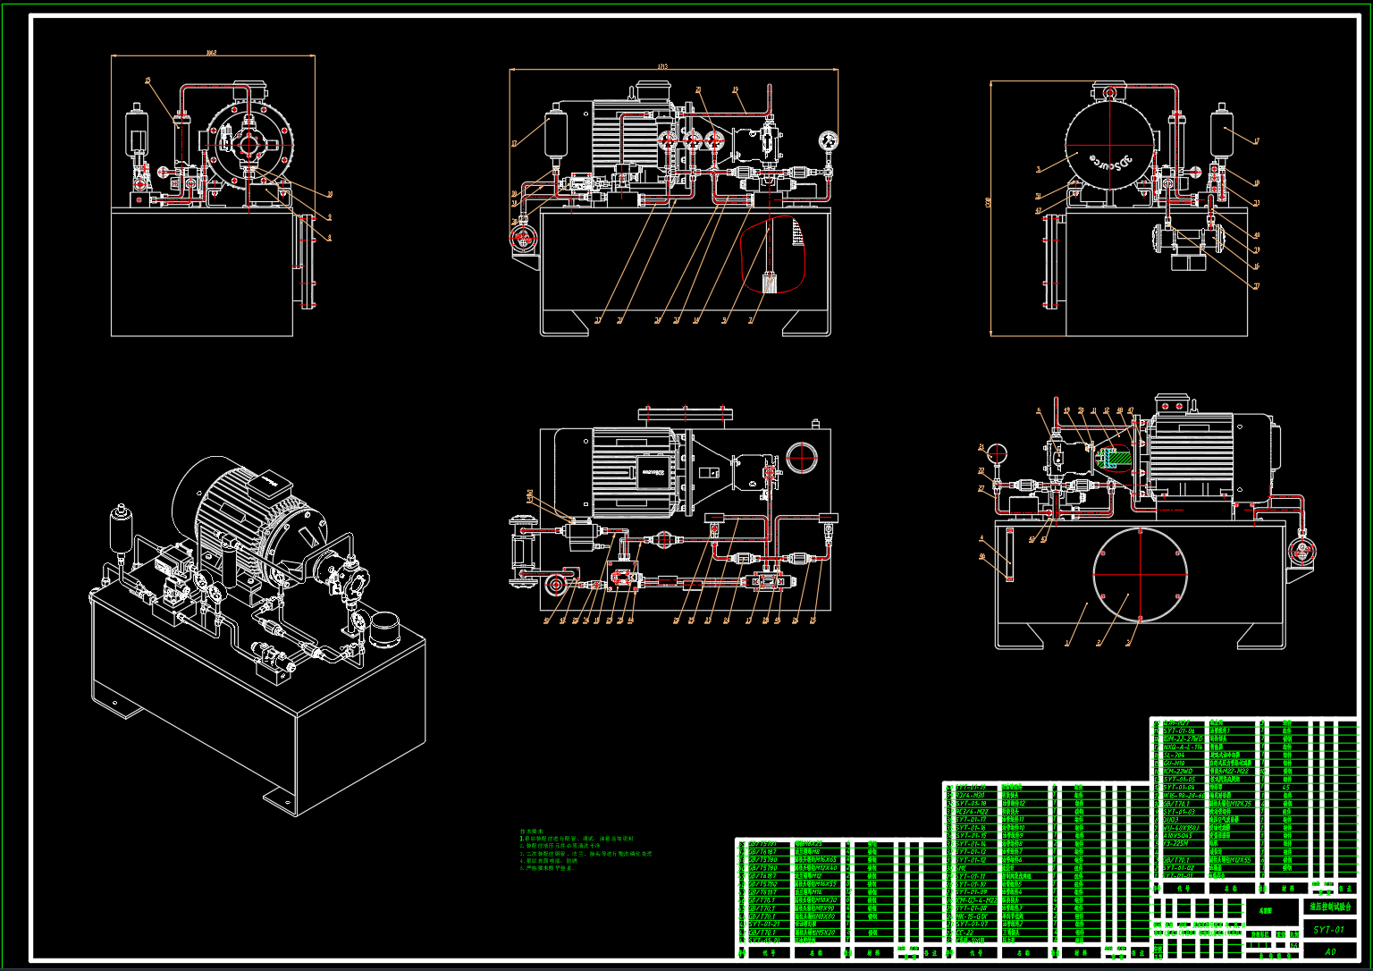The height and width of the screenshot is (971, 1373).
Task: Click the circular tank cover in the rear elevation view
Action: (x=1140, y=574)
